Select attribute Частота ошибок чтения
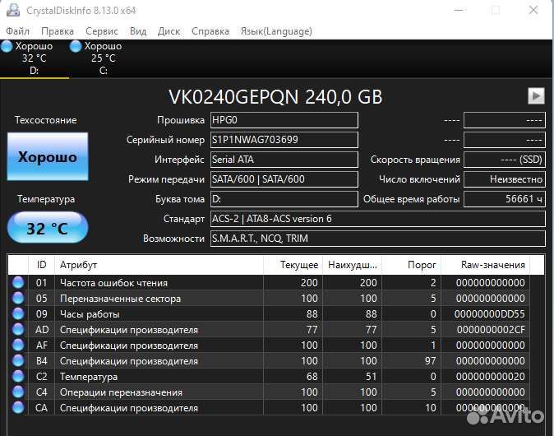 pos(113,283)
